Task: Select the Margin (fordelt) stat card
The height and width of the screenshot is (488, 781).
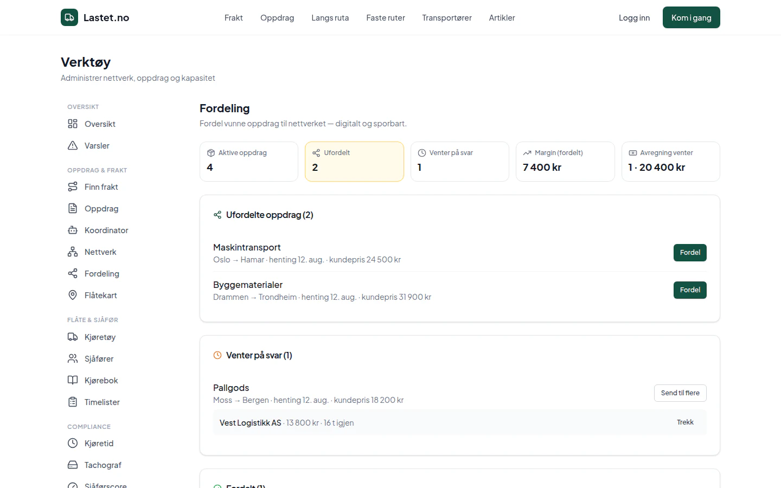Action: point(565,162)
